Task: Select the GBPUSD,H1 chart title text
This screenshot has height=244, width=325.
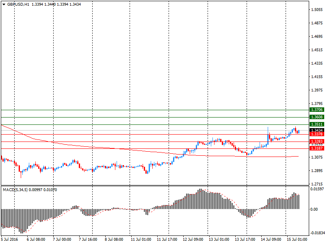Action: (18, 4)
